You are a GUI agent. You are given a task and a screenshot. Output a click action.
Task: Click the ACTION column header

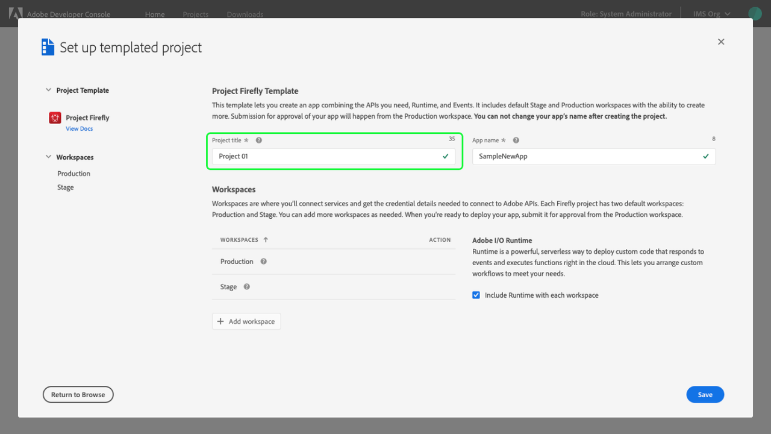(440, 240)
